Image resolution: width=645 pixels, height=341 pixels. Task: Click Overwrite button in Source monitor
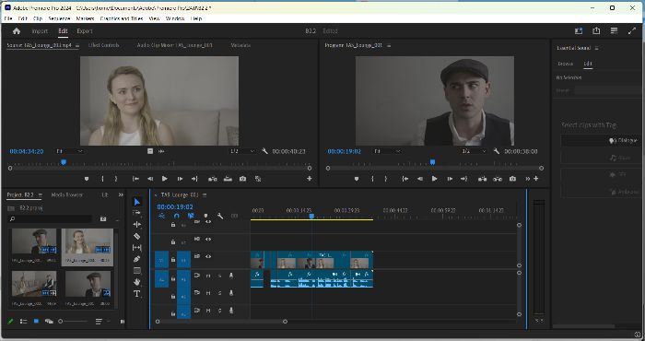coord(228,179)
